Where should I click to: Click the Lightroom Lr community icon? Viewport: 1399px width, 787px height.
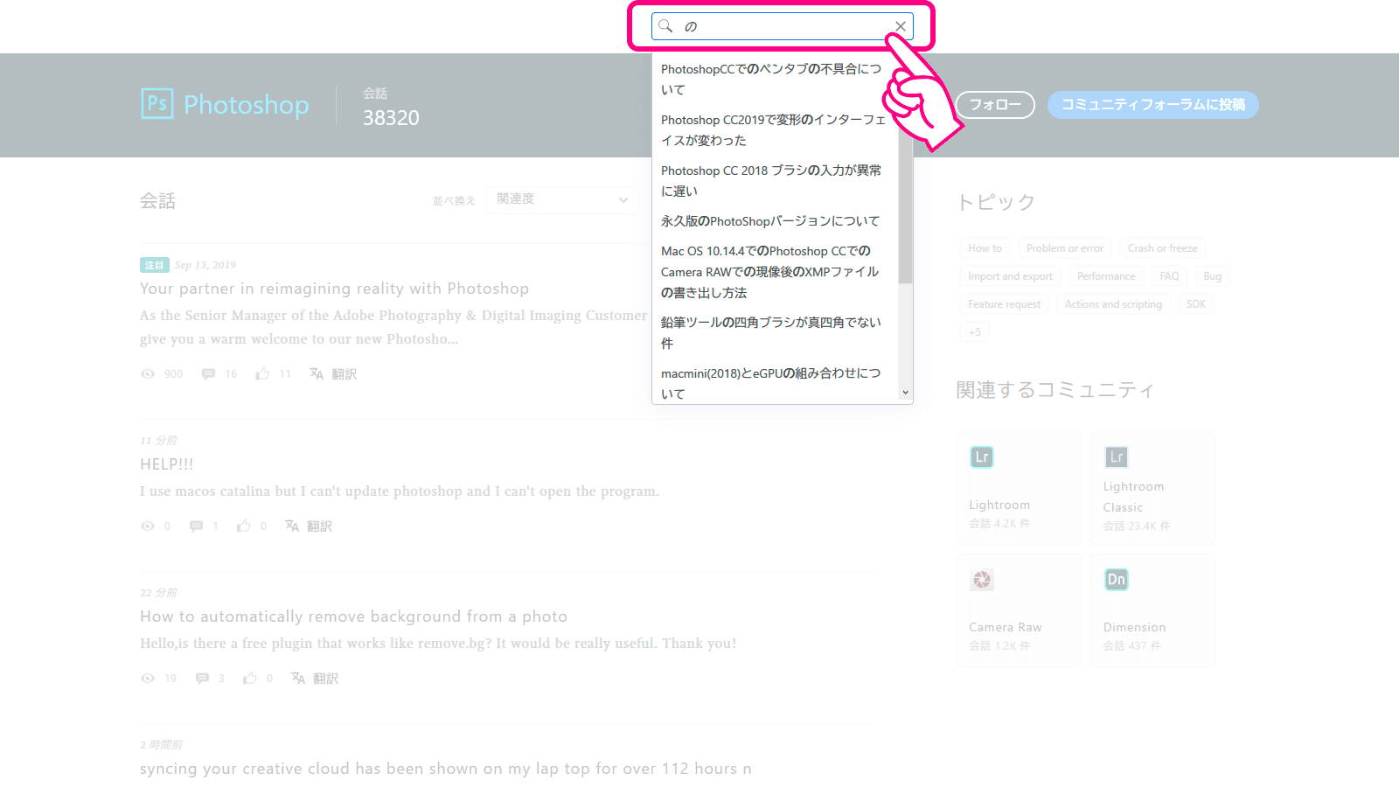(982, 457)
